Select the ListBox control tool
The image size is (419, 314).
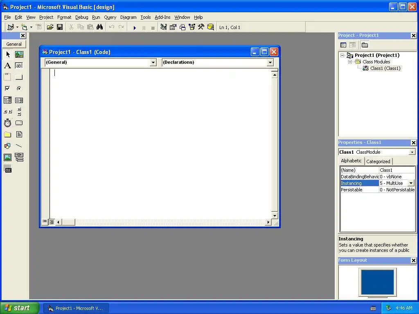pyautogui.click(x=19, y=100)
